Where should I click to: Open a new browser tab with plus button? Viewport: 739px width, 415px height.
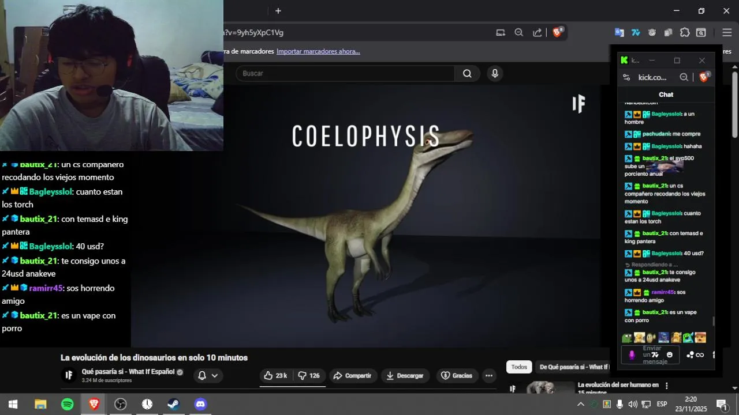click(x=278, y=11)
